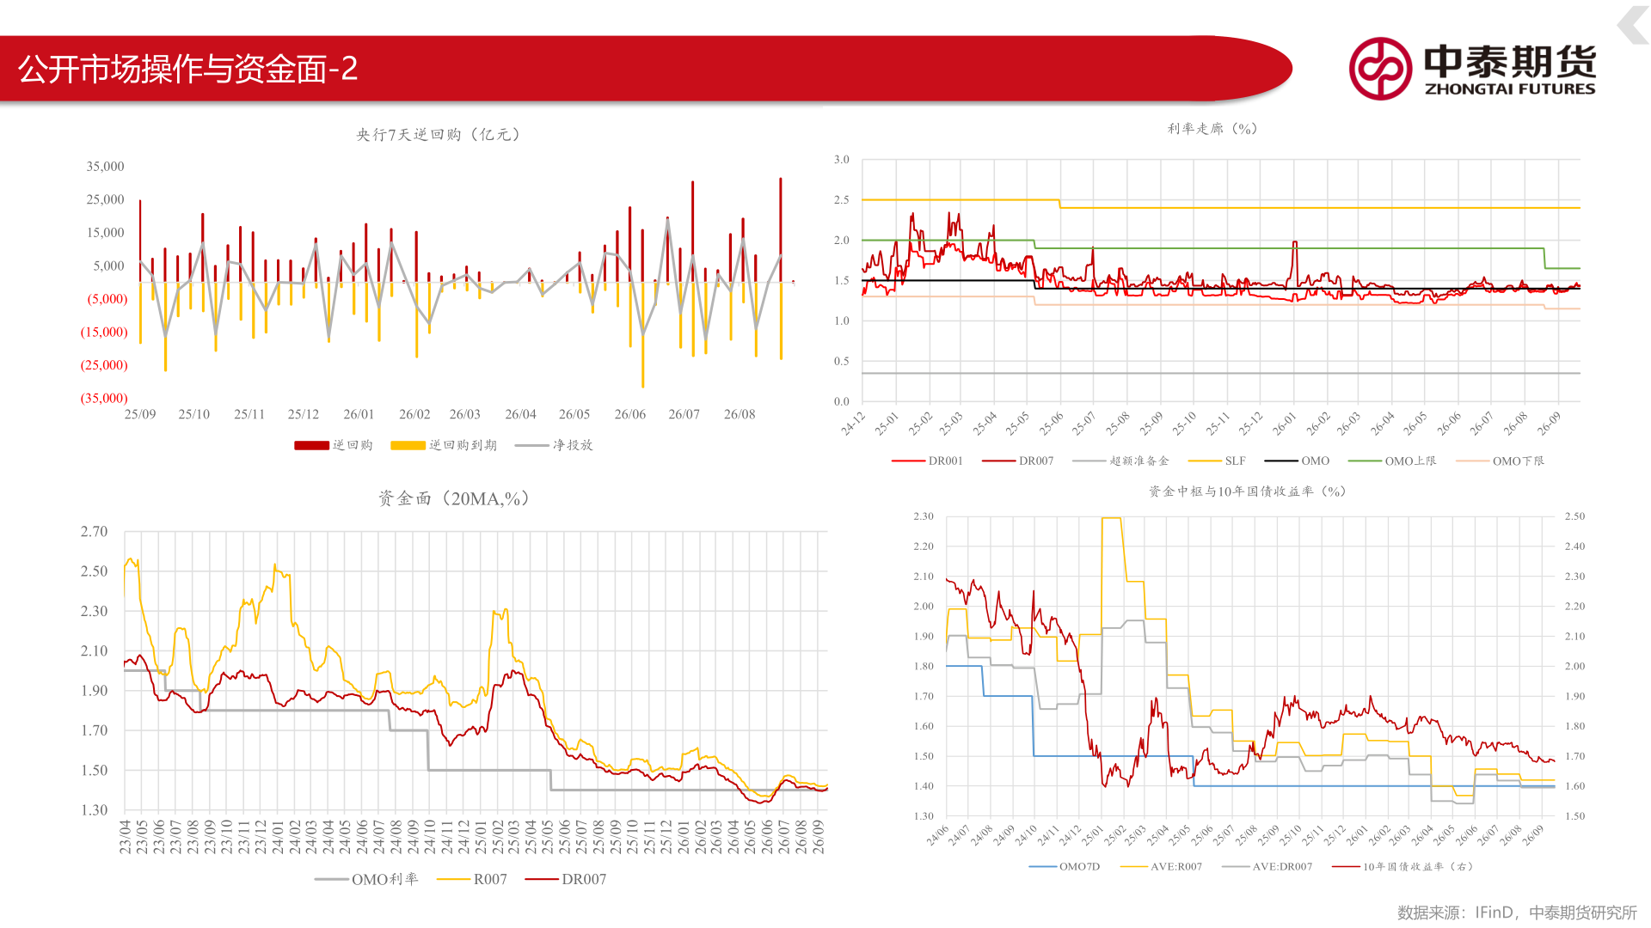Click chart title 利率走廊（%）
1651x928 pixels.
pyautogui.click(x=1212, y=129)
